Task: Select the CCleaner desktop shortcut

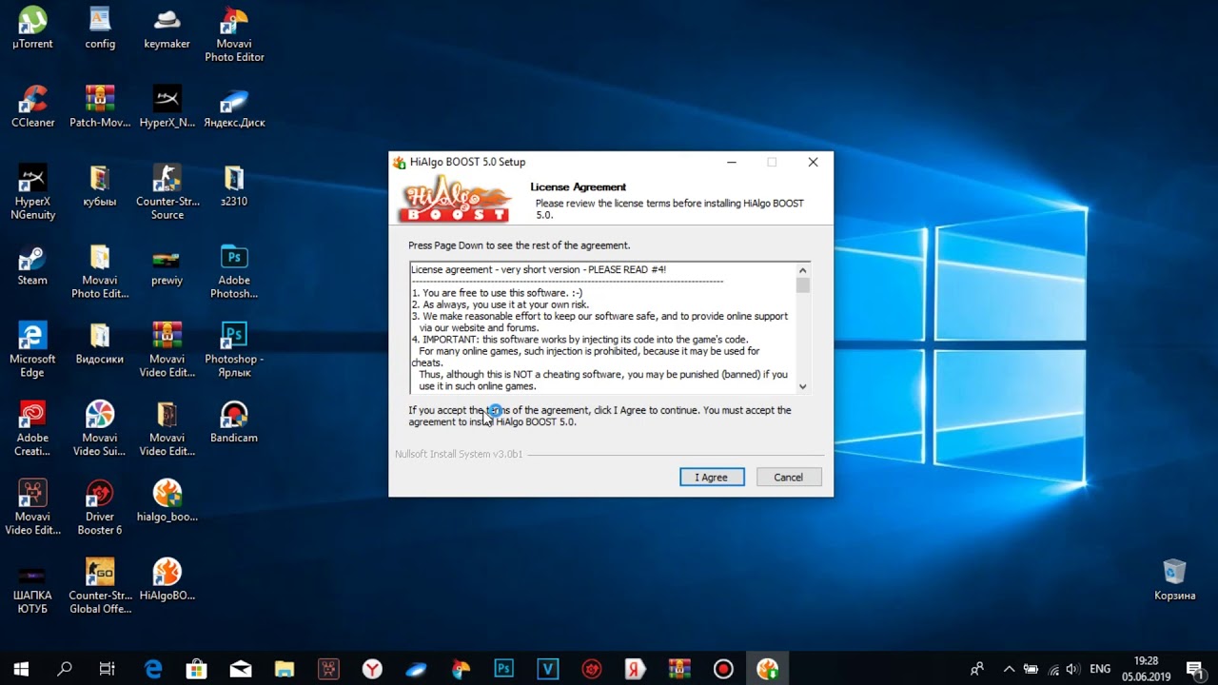Action: 32,108
